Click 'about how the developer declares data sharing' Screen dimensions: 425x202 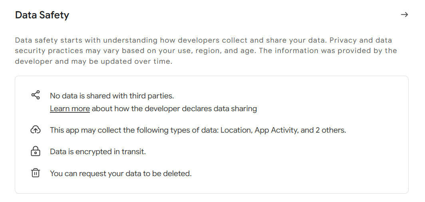[174, 108]
